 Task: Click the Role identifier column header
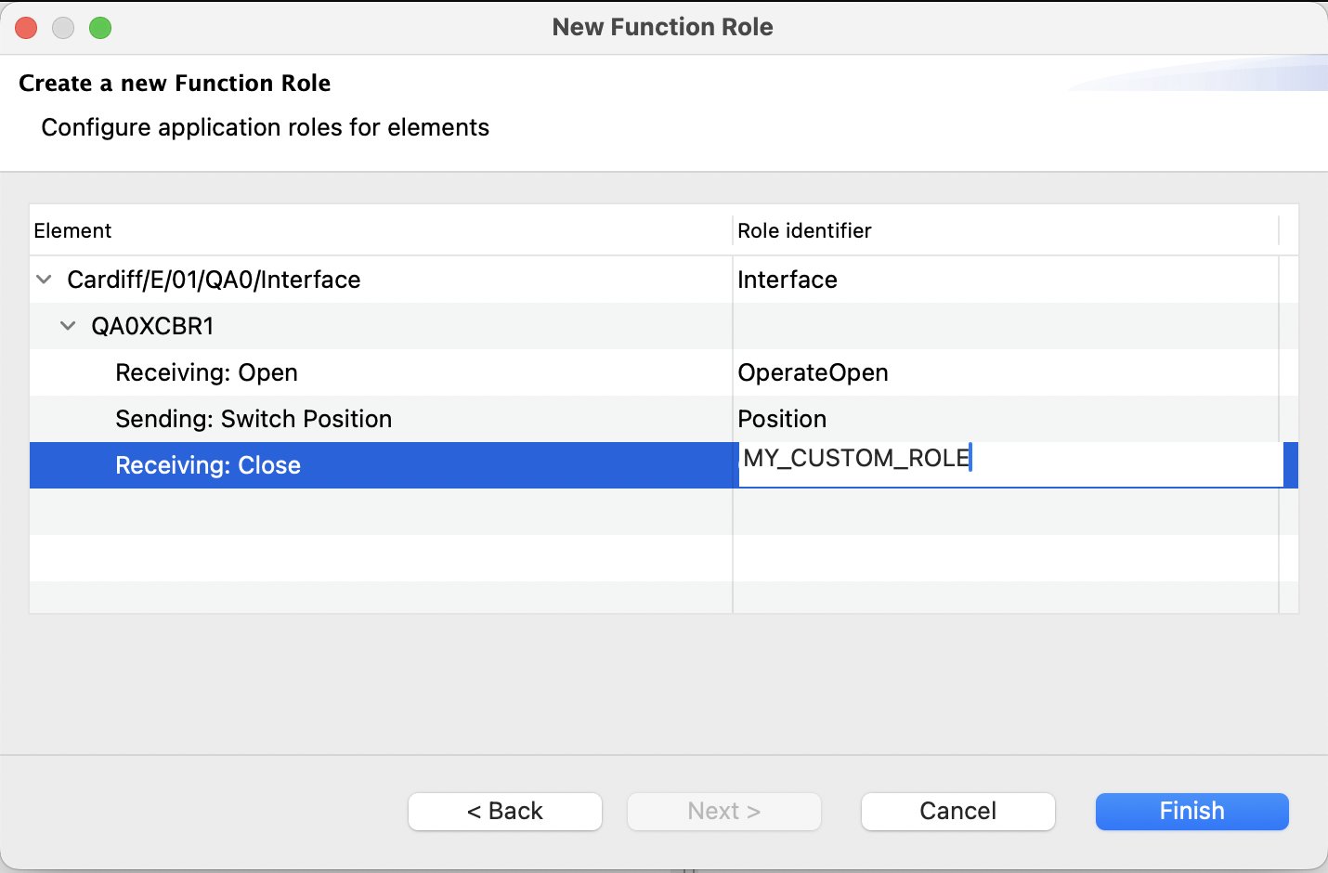pyautogui.click(x=804, y=230)
